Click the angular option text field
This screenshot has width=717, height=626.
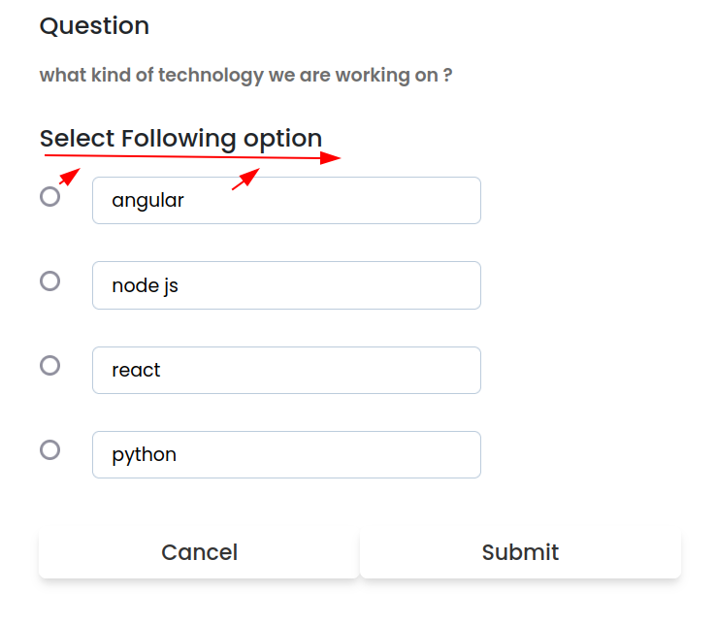click(x=286, y=201)
